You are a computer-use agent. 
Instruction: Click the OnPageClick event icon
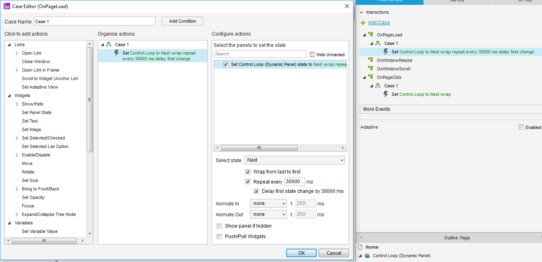point(371,77)
